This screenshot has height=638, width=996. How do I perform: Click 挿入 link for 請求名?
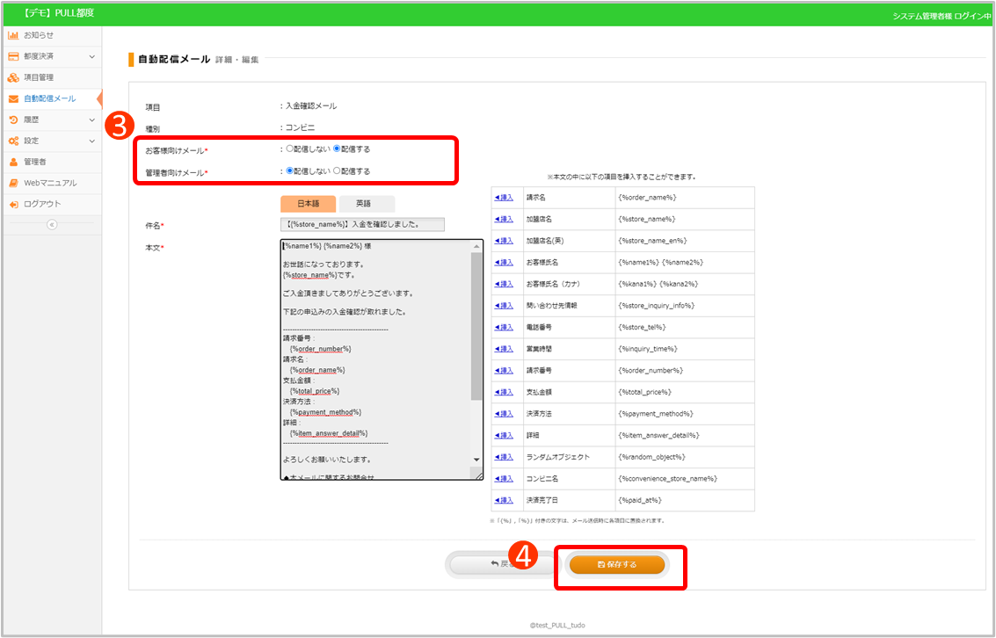(504, 198)
